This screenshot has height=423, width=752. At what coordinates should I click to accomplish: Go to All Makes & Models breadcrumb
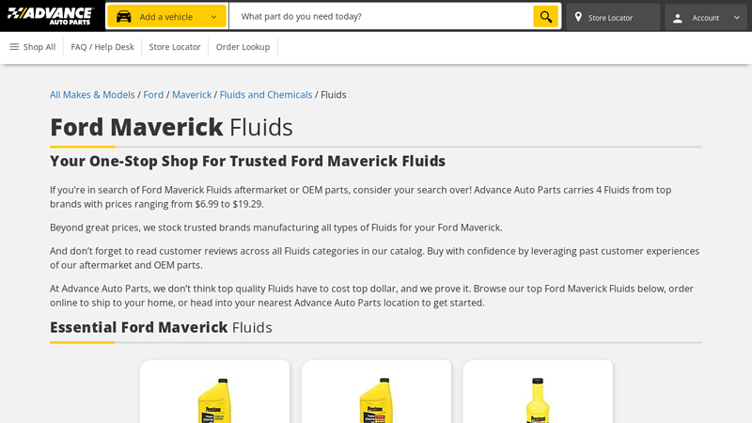(x=92, y=95)
